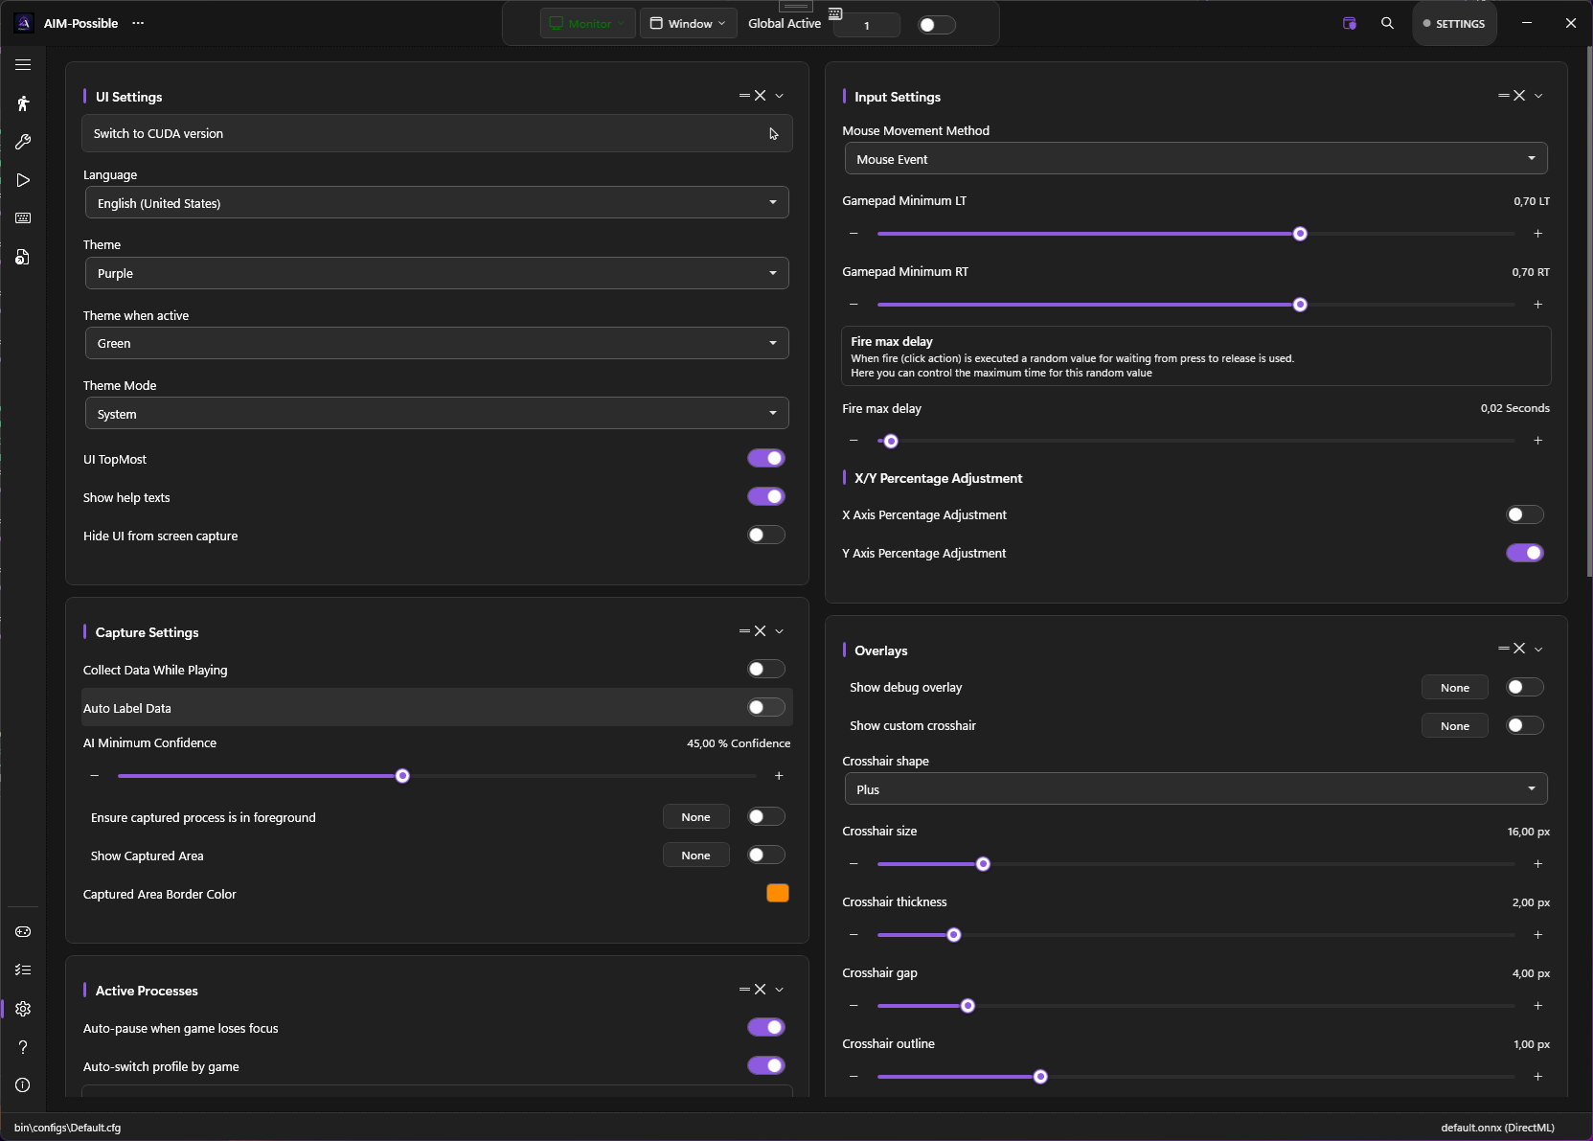1593x1141 pixels.
Task: Disable UI TopMost toggle
Action: pyautogui.click(x=766, y=459)
